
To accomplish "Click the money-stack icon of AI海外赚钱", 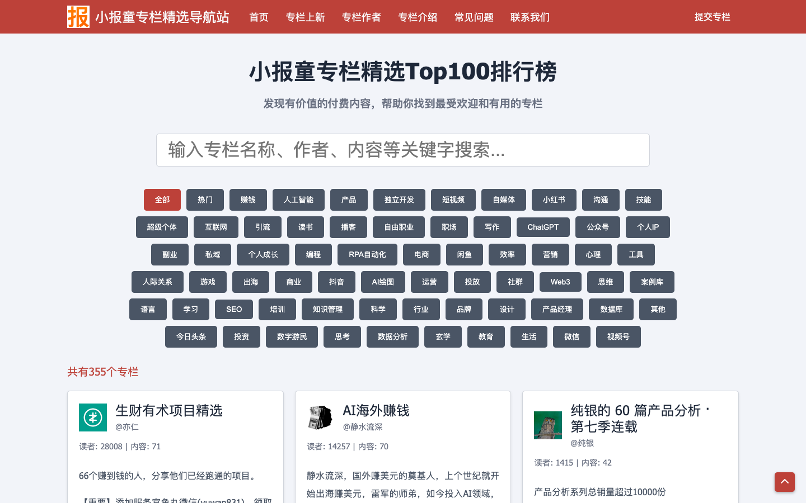I will tap(320, 417).
